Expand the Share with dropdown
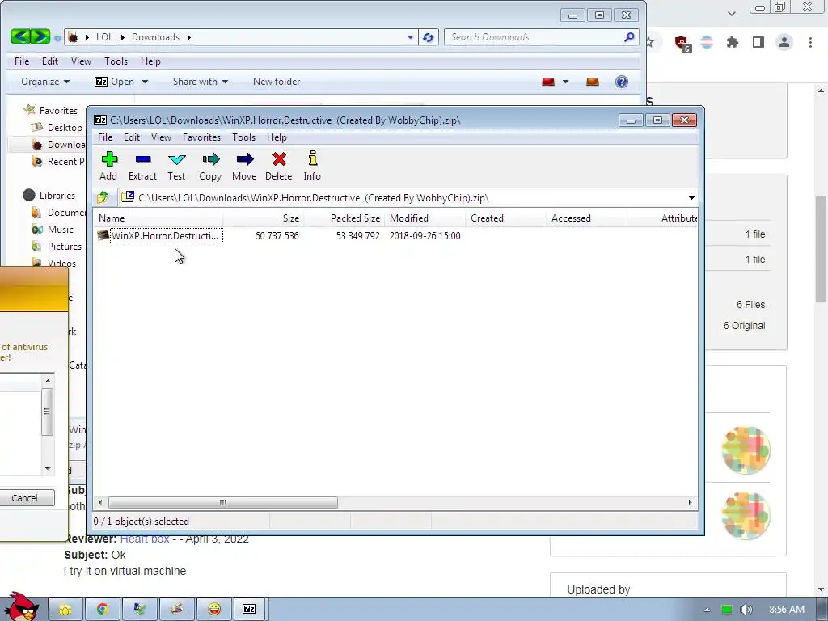 click(x=201, y=82)
